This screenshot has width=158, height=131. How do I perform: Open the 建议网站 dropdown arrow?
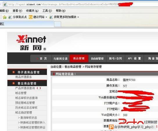tap(46, 17)
